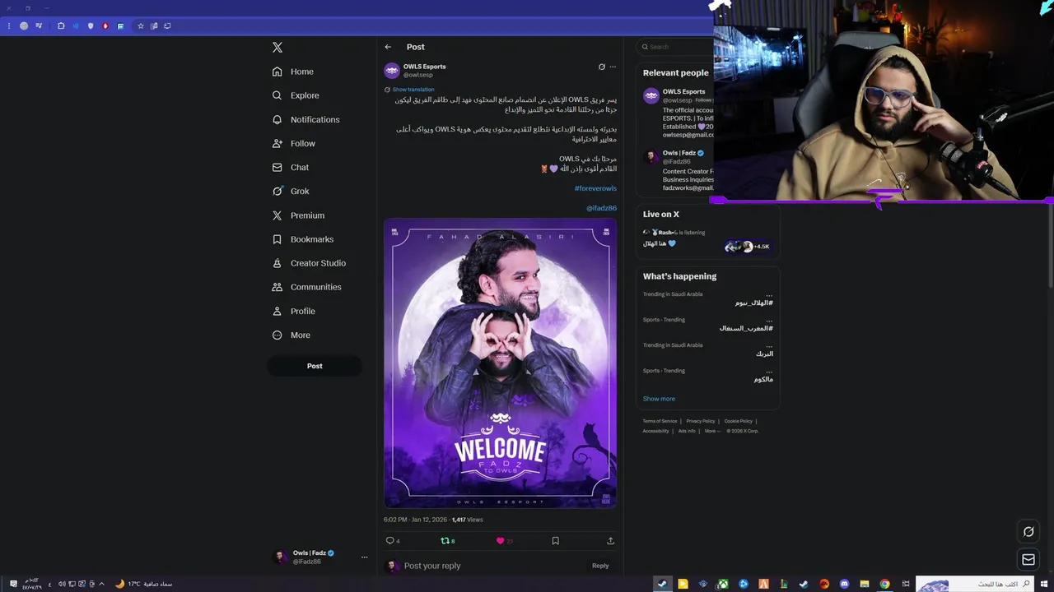Click Show translation link
The width and height of the screenshot is (1054, 592).
(413, 90)
